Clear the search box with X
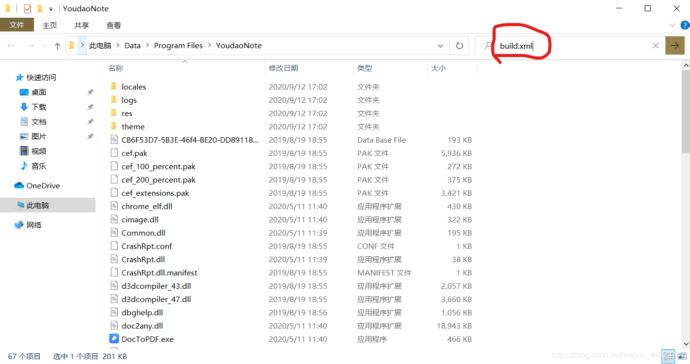This screenshot has width=690, height=364. [656, 46]
